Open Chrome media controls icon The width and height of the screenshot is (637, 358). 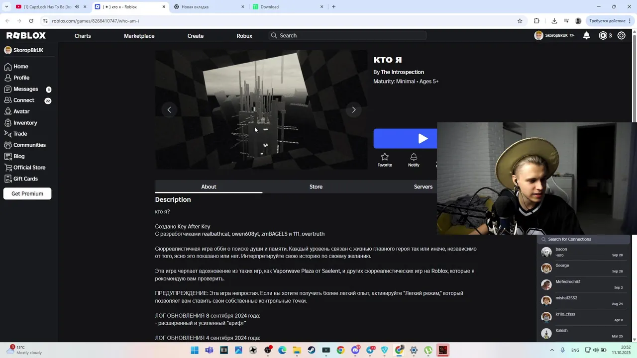pyautogui.click(x=566, y=21)
